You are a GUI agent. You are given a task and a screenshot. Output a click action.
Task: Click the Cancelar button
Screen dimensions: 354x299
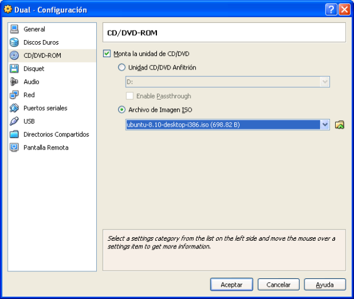click(278, 284)
